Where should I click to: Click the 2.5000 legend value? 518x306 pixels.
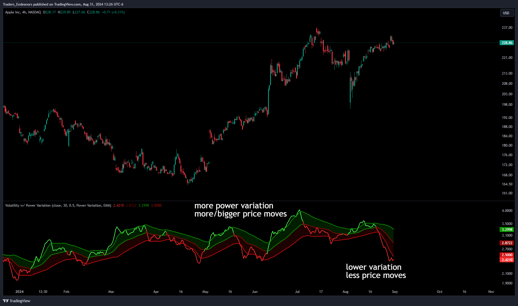[x=156, y=205]
